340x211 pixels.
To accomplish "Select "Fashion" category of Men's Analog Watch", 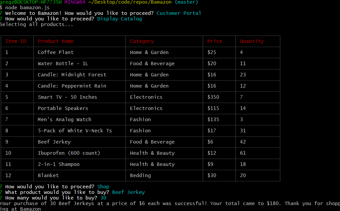I will (x=140, y=119).
